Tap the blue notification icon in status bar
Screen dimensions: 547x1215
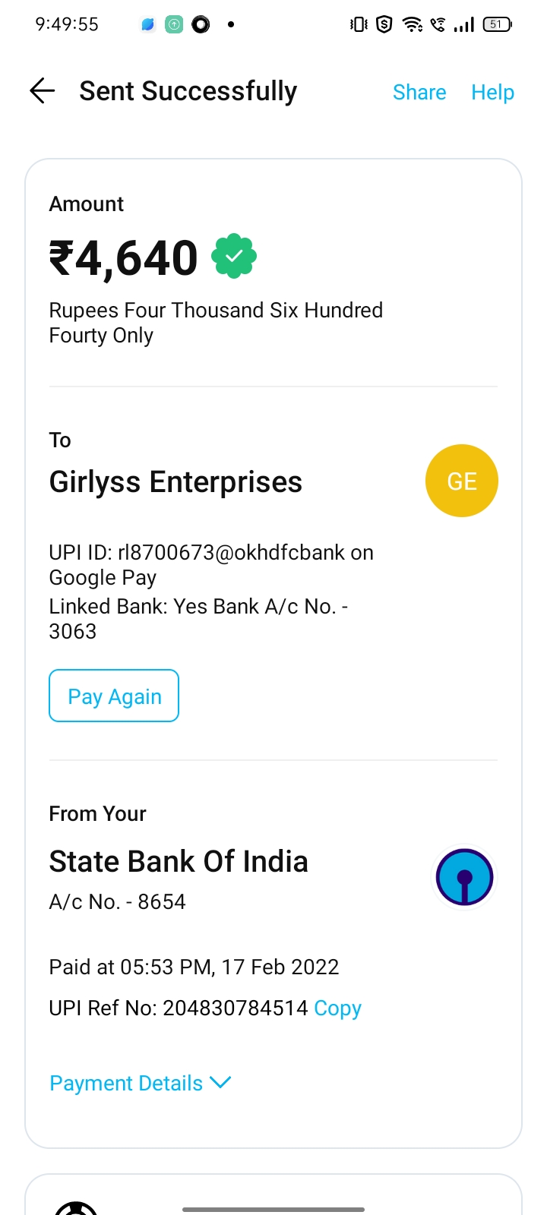coord(148,24)
